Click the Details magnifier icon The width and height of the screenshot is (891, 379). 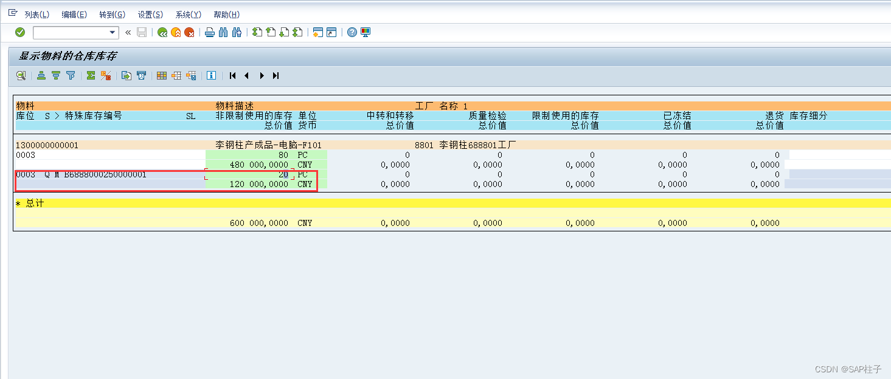(x=21, y=75)
